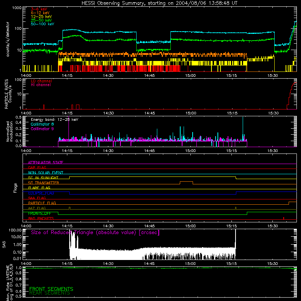Click the PARTICLE_FLAG label
The image size is (301, 301).
click(42, 203)
